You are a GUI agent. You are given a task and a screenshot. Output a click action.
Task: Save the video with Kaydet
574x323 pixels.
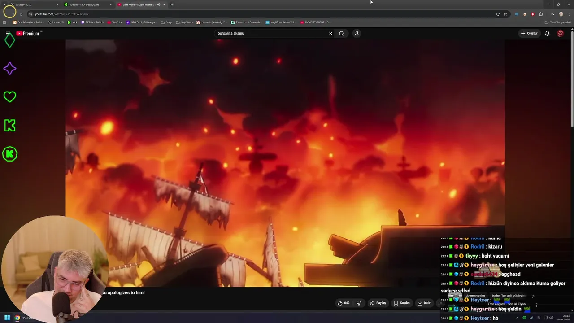(402, 303)
